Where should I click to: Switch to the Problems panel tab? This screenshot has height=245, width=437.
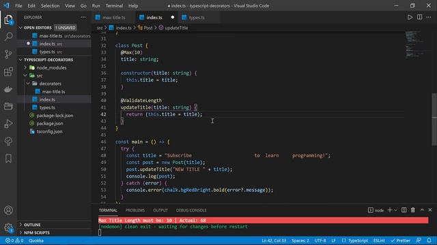tap(135, 210)
